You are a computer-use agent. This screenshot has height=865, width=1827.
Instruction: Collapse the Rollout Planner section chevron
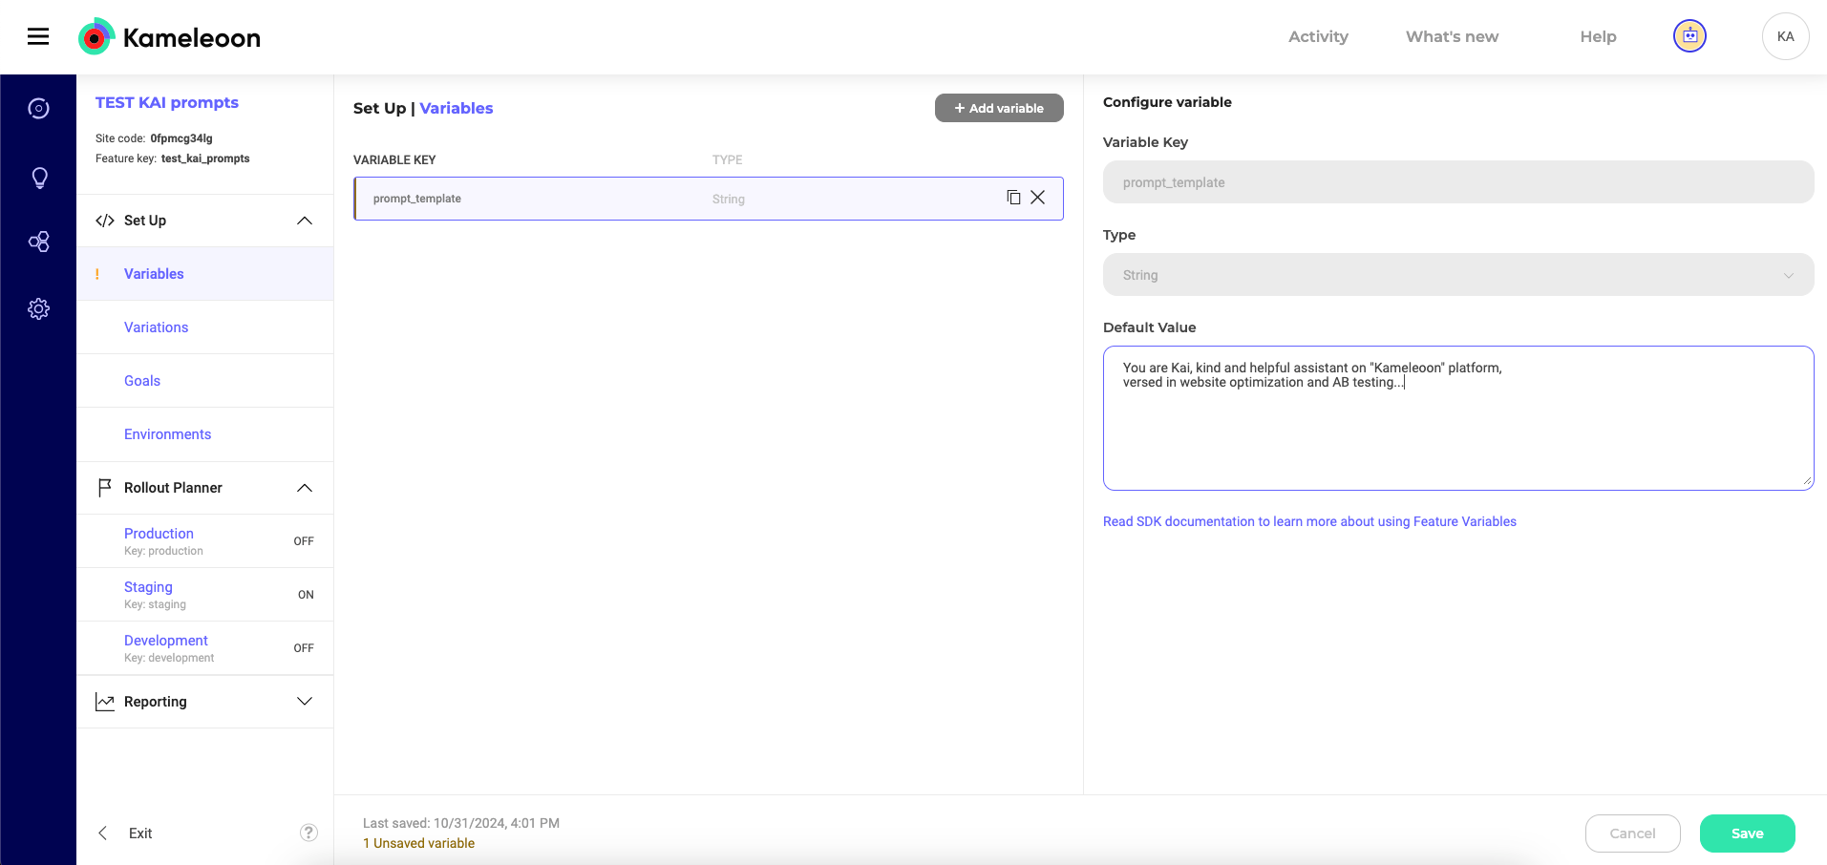(305, 488)
